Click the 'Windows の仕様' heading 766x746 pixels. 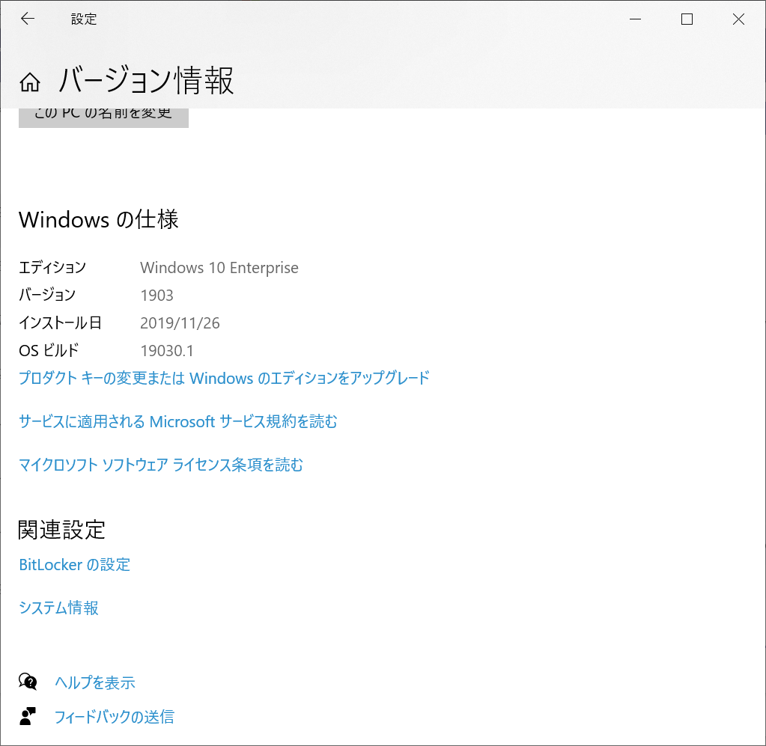click(99, 220)
